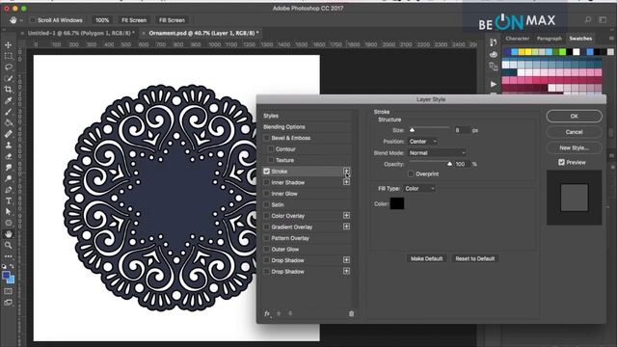Select the Eraser tool
This screenshot has width=617, height=347.
pyautogui.click(x=9, y=156)
